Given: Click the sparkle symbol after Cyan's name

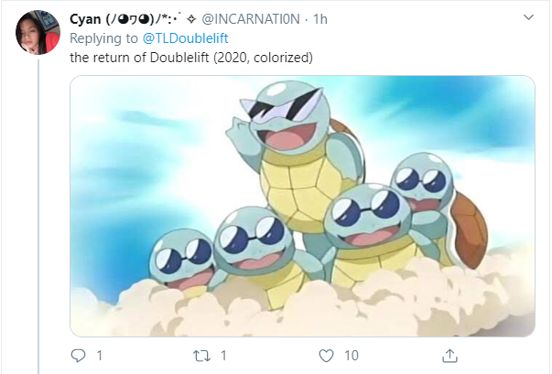Looking at the screenshot, I should tap(190, 19).
